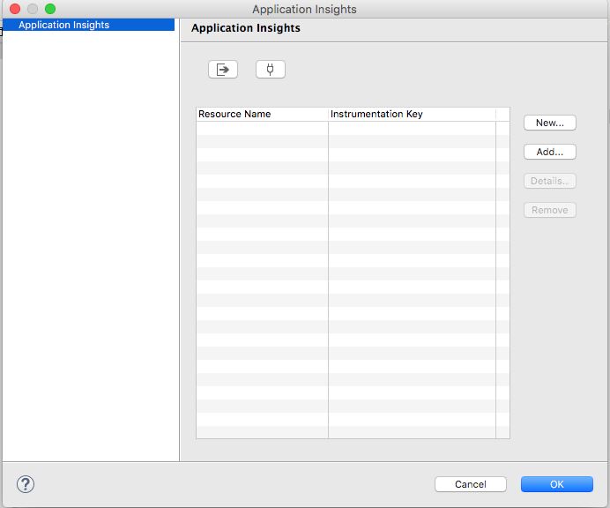
Task: Click the Add... button
Action: point(550,152)
